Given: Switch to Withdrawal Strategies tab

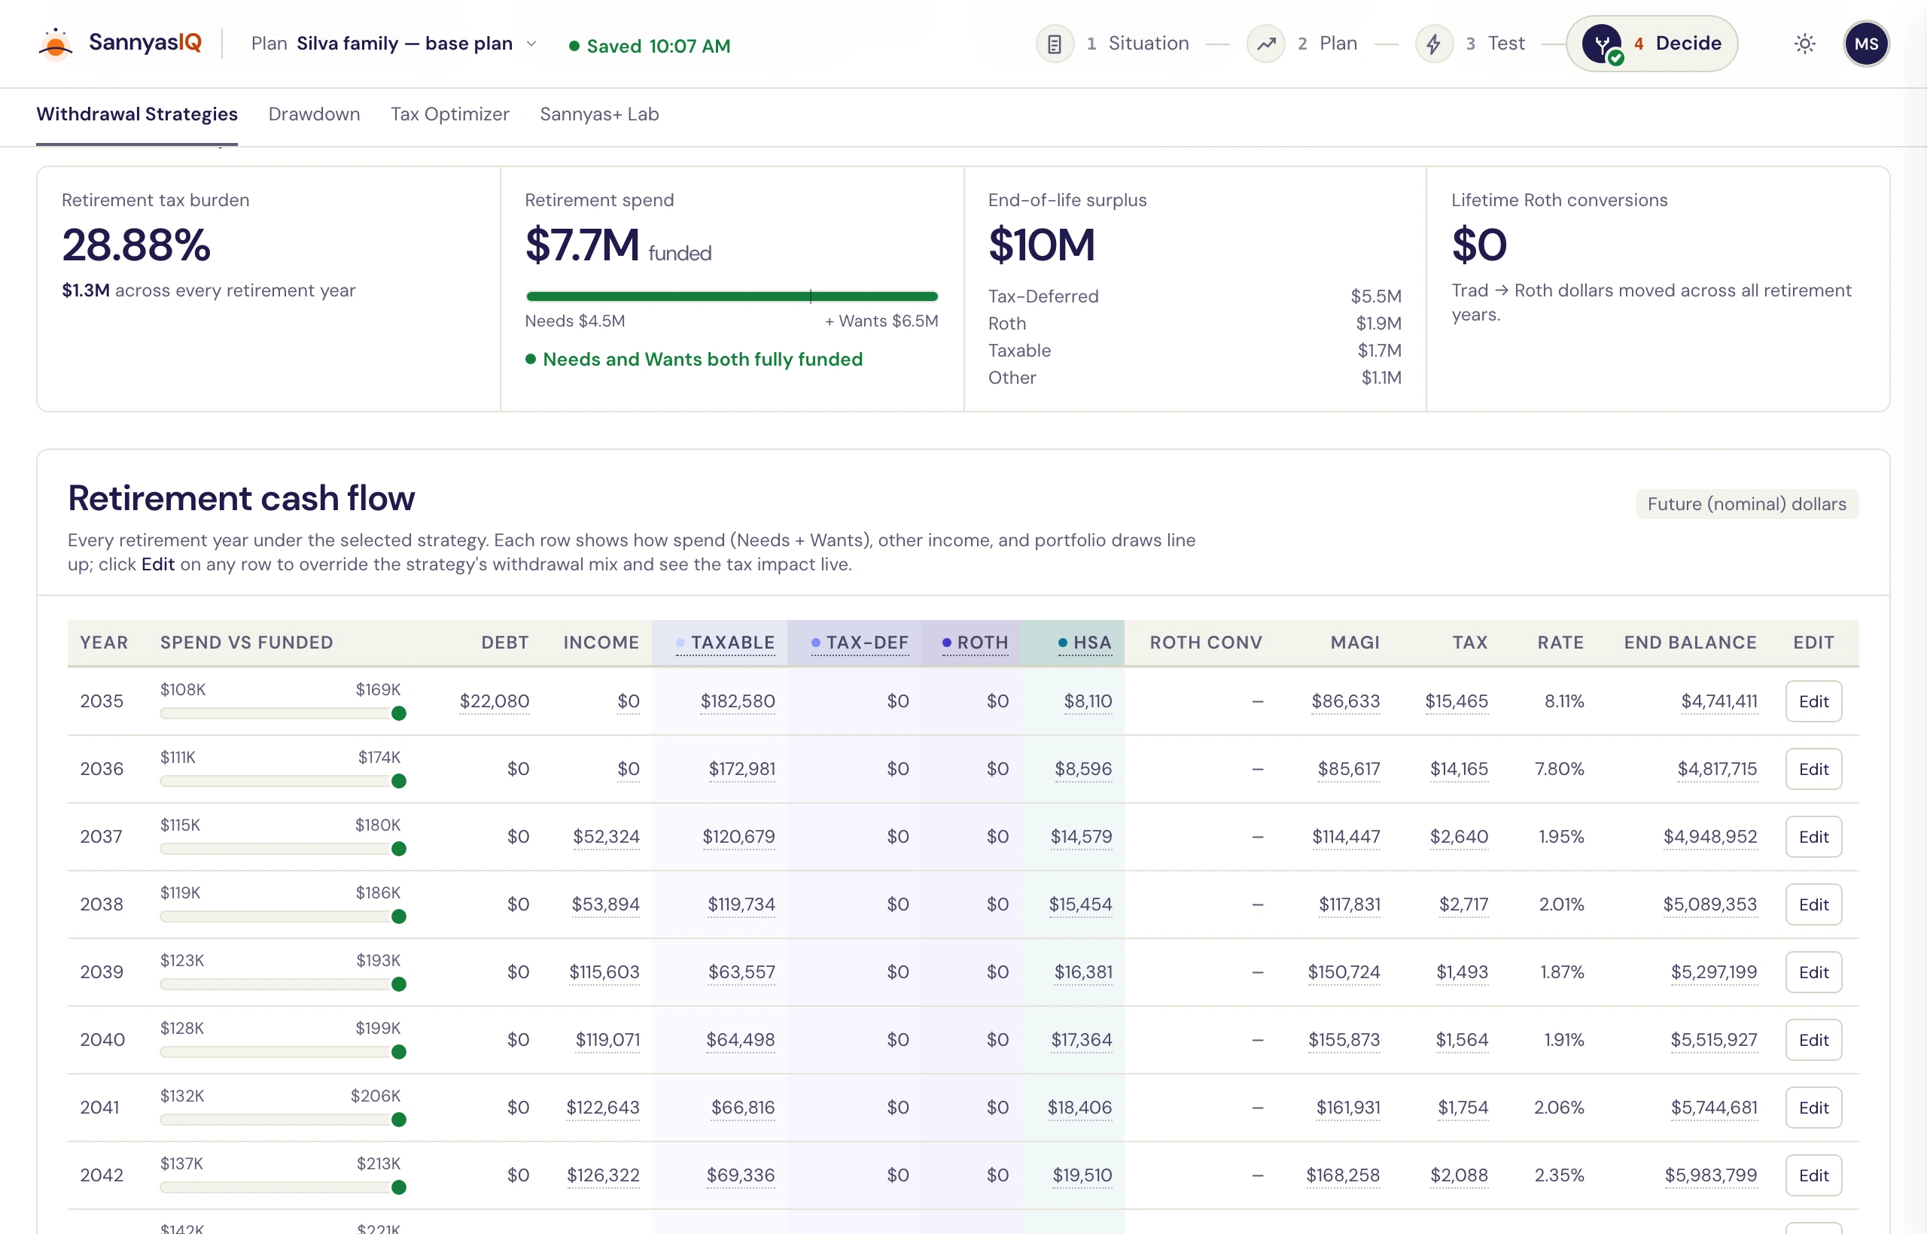Looking at the screenshot, I should [137, 114].
